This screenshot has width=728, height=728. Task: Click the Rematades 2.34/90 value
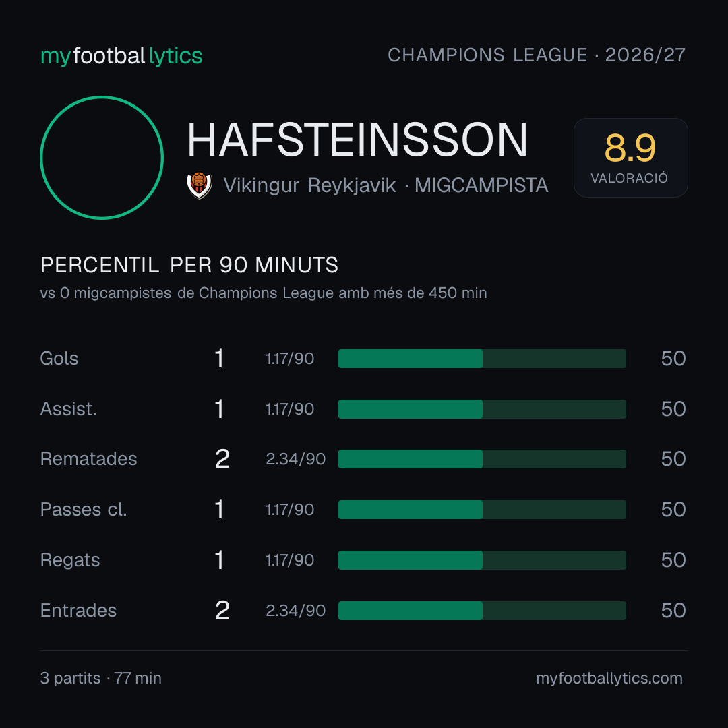click(x=295, y=459)
